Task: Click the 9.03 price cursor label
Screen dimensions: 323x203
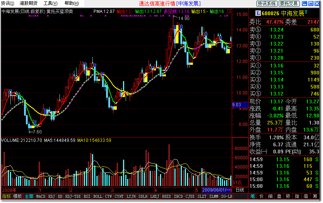Action: point(240,105)
